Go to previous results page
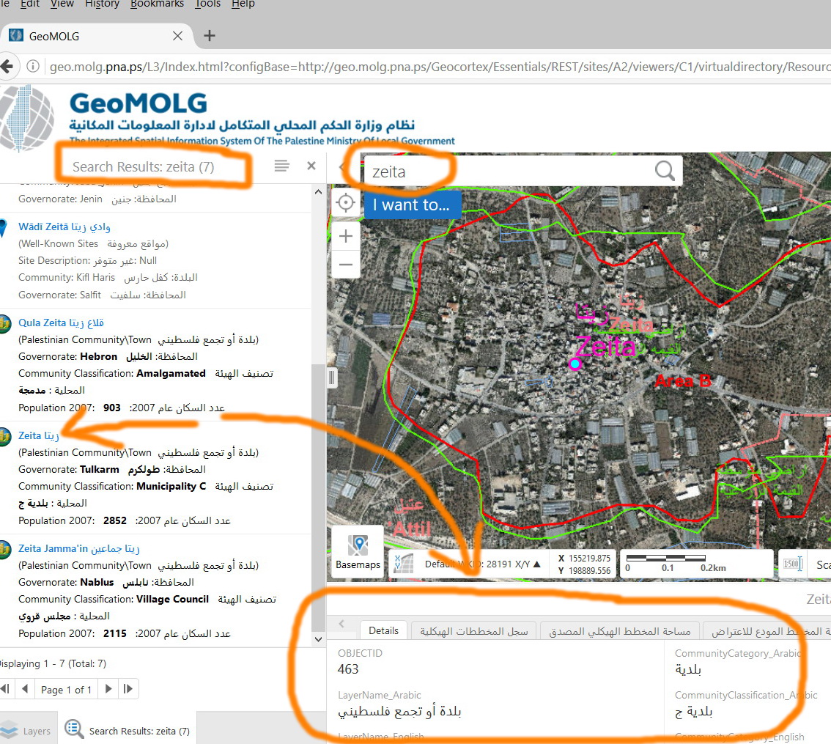 coord(25,689)
